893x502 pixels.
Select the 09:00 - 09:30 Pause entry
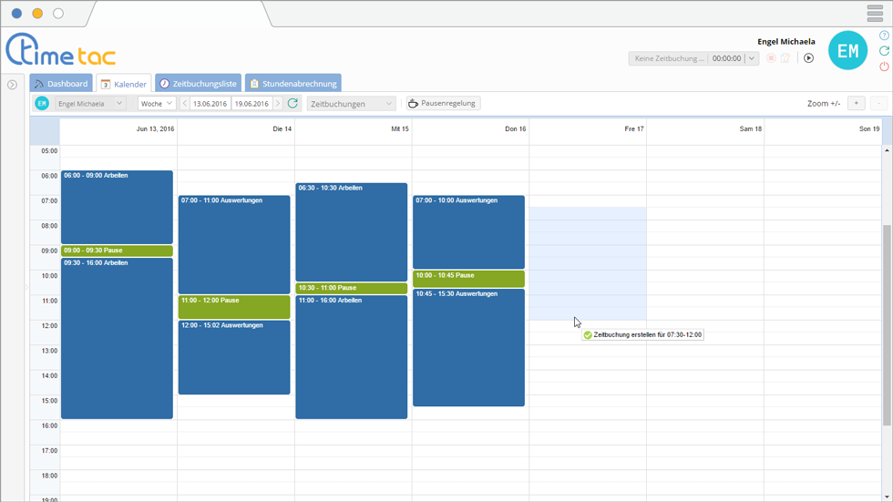point(117,251)
